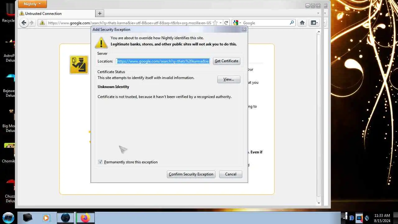This screenshot has width=398, height=224.
Task: Click the passport officer warning icon
Action: (x=79, y=65)
